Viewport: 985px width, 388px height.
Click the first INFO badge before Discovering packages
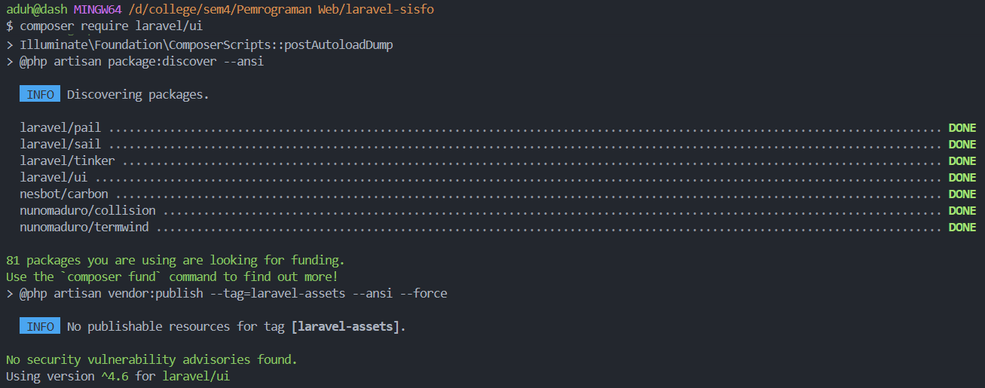tap(40, 94)
